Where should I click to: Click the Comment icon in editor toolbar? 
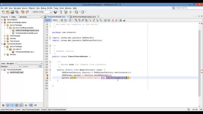pyautogui.click(x=121, y=20)
